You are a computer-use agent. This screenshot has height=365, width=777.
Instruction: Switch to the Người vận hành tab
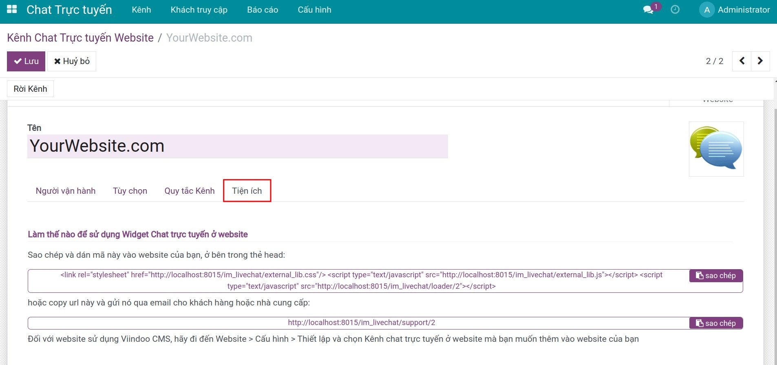(x=66, y=191)
